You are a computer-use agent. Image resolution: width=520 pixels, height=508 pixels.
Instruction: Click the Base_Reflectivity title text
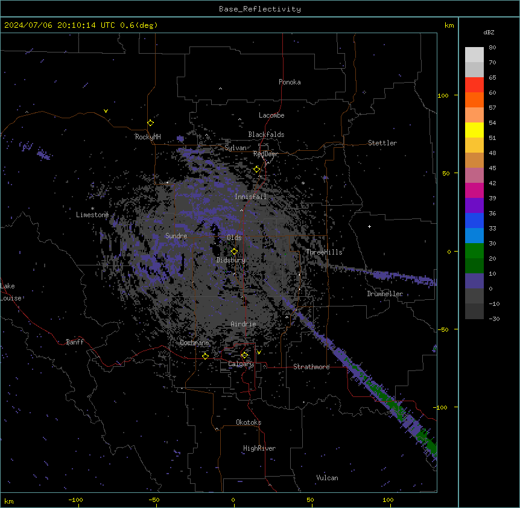coord(260,9)
